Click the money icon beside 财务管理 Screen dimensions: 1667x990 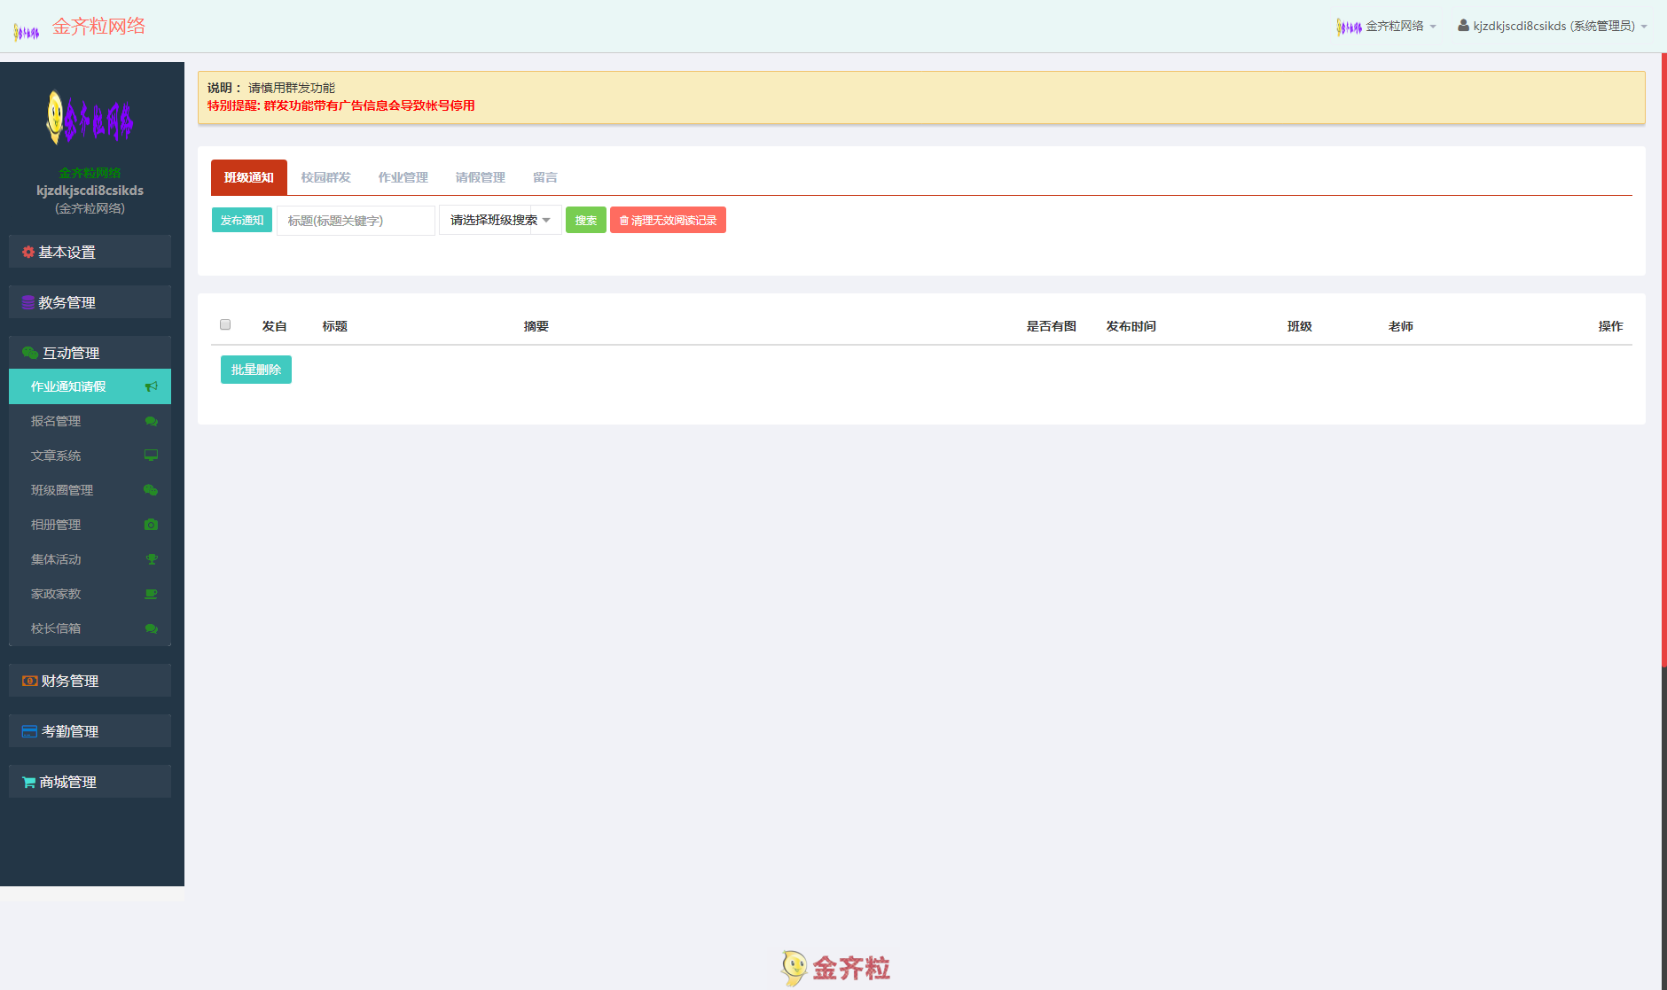(30, 681)
